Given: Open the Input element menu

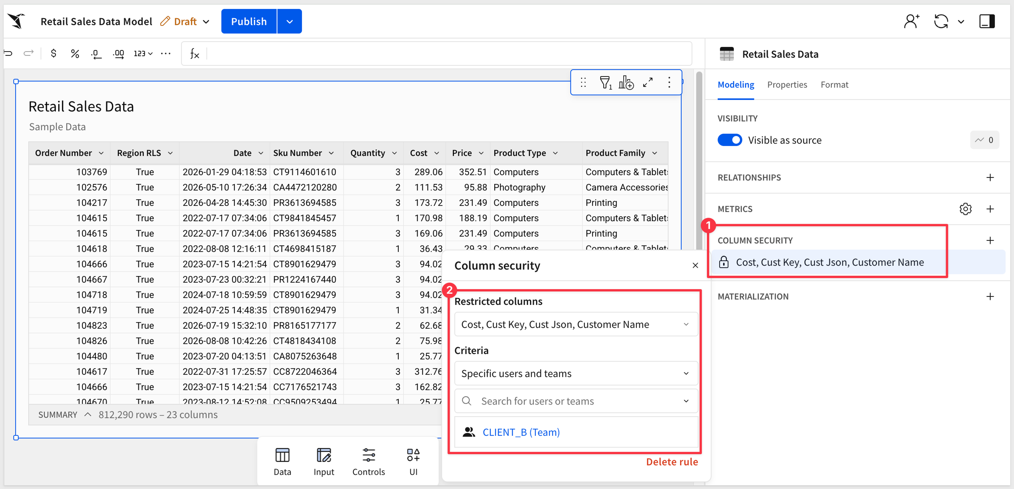Looking at the screenshot, I should (323, 462).
